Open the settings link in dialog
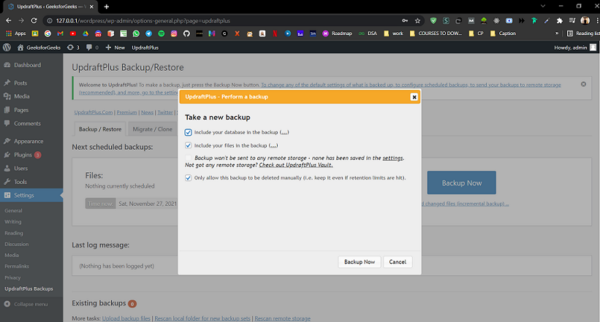 point(392,158)
